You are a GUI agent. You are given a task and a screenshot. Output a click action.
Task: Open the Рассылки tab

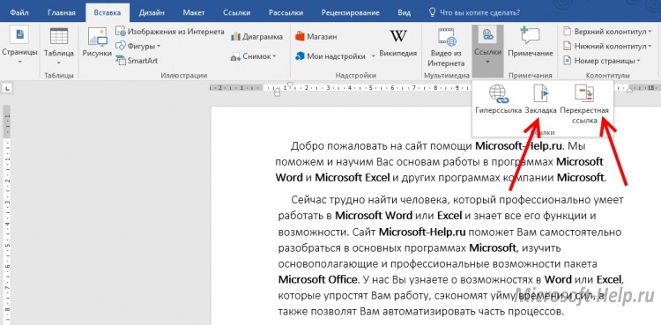286,12
